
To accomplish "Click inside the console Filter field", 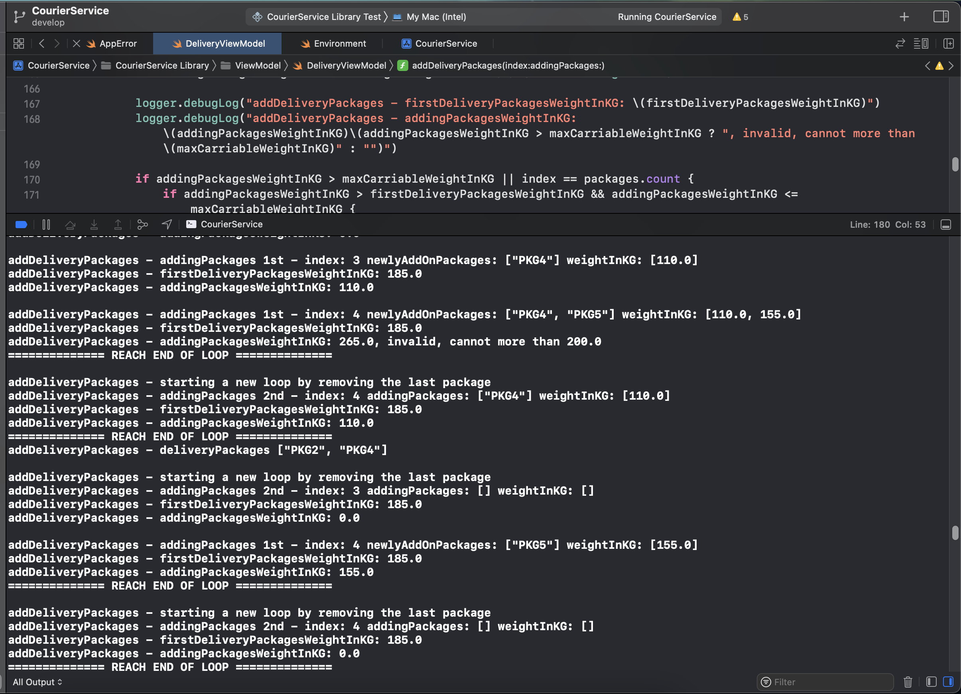I will 825,682.
